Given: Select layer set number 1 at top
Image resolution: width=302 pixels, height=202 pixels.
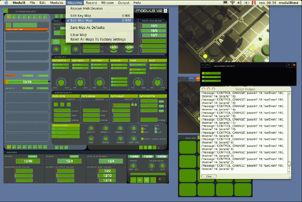Looking at the screenshot, I should click(x=9, y=17).
